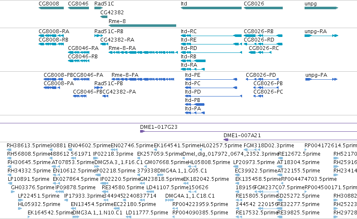Click the CG8008-RA transcript label
This screenshot has height=219, width=357.
pos(54,31)
